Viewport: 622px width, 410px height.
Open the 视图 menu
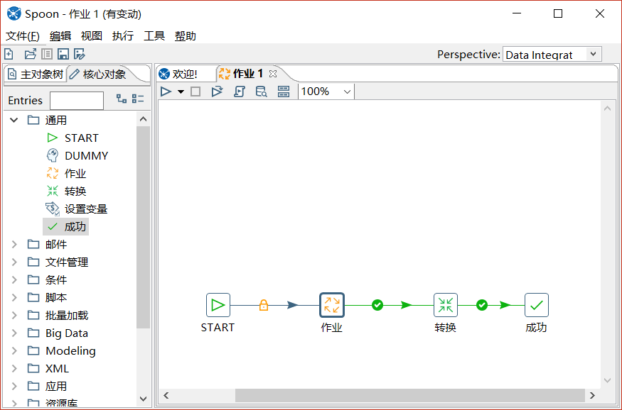pos(92,36)
